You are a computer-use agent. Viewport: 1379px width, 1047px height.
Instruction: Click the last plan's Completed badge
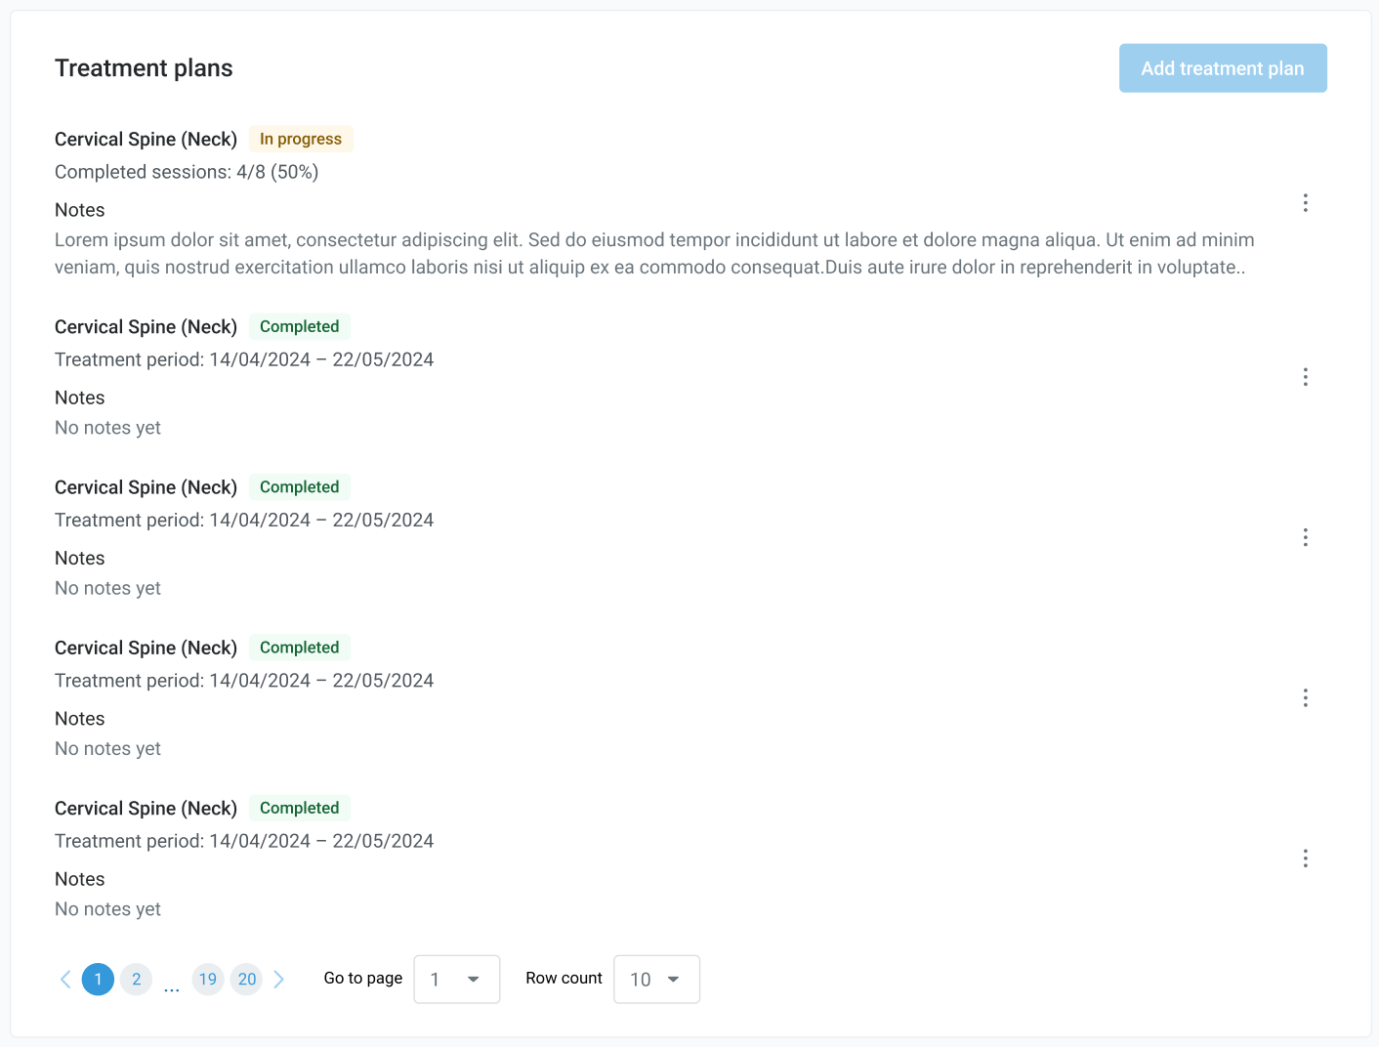[x=299, y=808]
